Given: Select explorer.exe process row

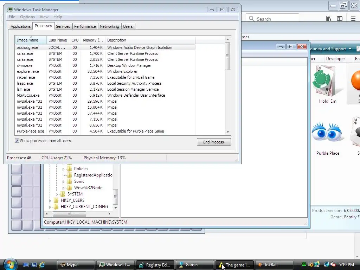Looking at the screenshot, I should pos(105,71).
